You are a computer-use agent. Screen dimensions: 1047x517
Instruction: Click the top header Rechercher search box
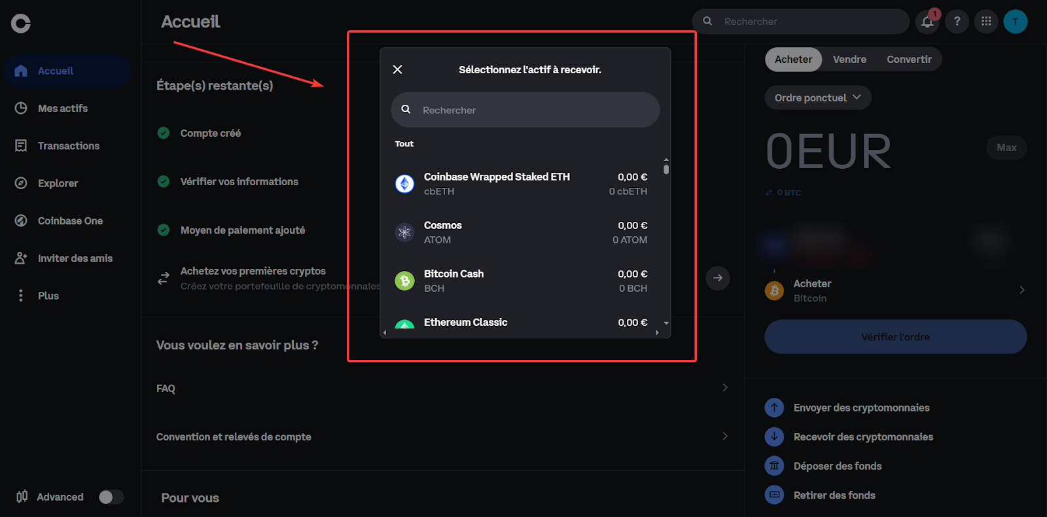[x=800, y=21]
